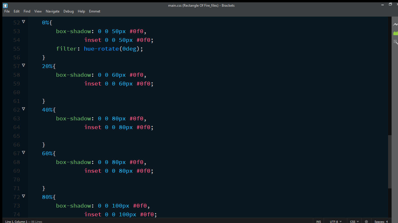Open the Navigate menu
The height and width of the screenshot is (223, 398).
click(52, 11)
